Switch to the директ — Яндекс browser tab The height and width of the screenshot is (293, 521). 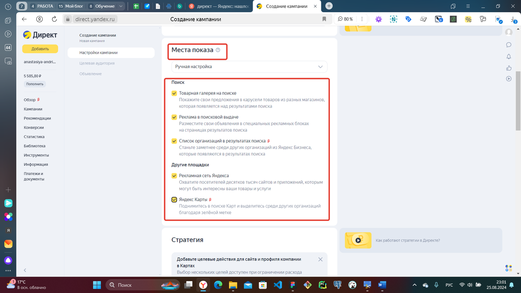click(x=220, y=6)
